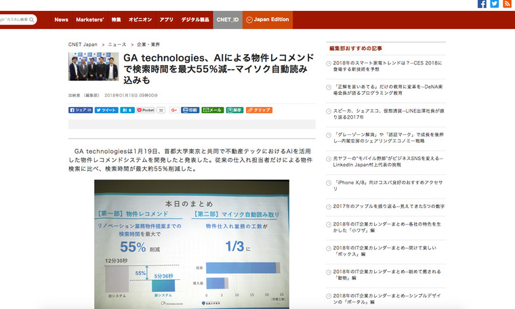Viewport: 515px width, 309px height.
Task: Open the Twitter icon in the top-right header
Action: (x=495, y=4)
